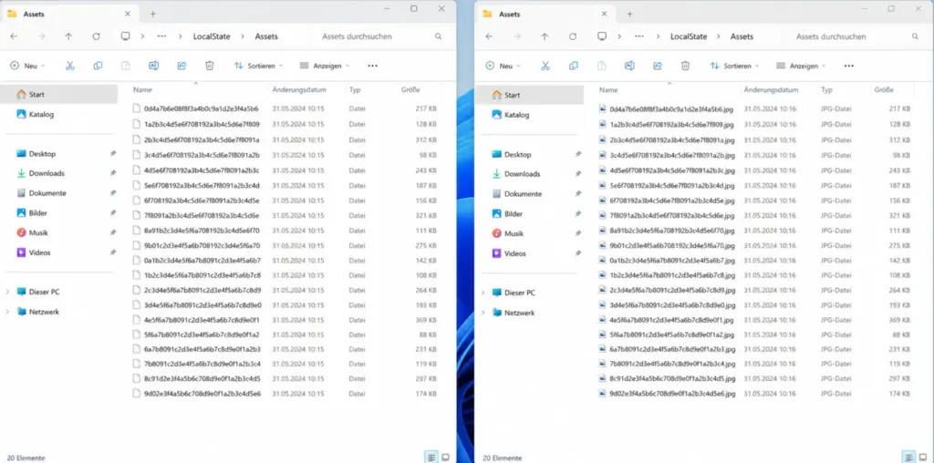Select Assets tab in right window
The image size is (934, 463).
[x=545, y=14]
